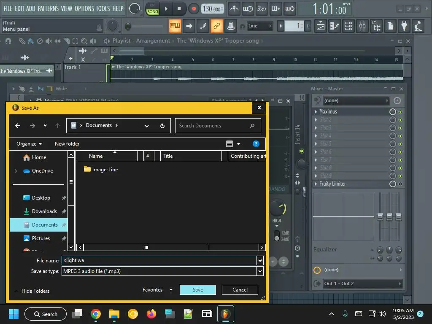Expand the OneDrive tree node
The height and width of the screenshot is (324, 432).
click(16, 171)
